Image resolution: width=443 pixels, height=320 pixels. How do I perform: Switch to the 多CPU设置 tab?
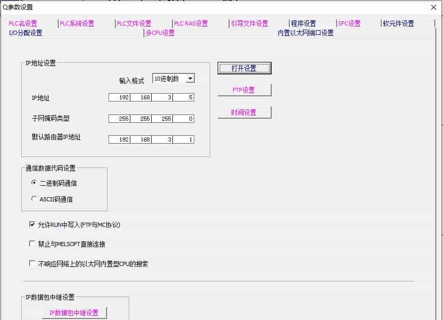click(161, 32)
